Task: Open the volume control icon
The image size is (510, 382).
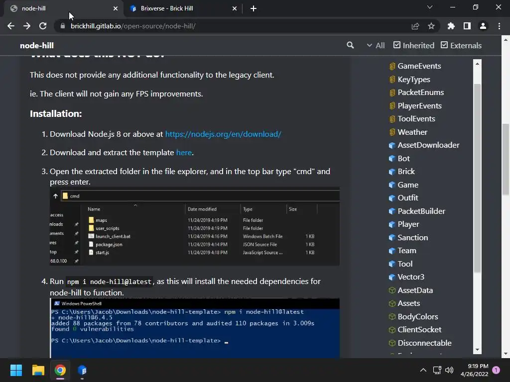Action: click(x=449, y=370)
